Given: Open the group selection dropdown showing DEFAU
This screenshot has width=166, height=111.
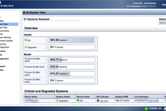Looking at the screenshot, I should [x=162, y=23].
